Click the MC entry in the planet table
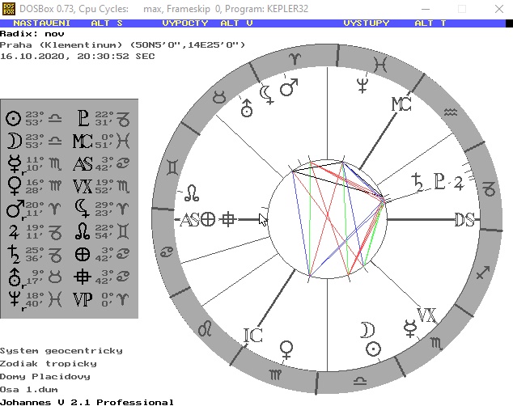513x406 pixels. 83,141
